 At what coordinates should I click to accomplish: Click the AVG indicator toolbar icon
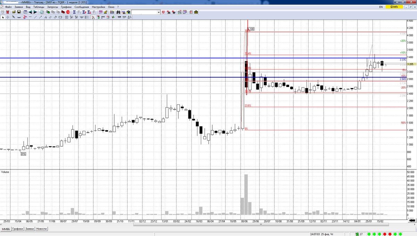pos(103,17)
